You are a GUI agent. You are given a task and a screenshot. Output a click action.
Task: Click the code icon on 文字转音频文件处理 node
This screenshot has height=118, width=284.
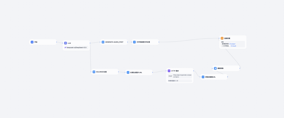134,42
